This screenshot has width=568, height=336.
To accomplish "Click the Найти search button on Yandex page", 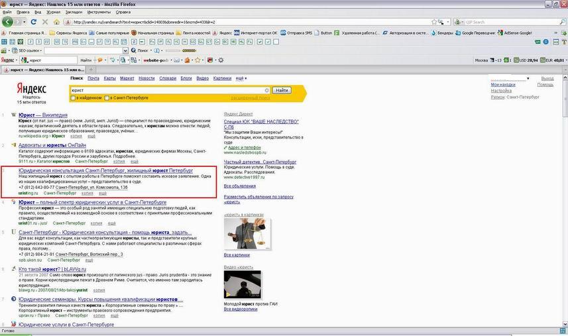I will tap(282, 90).
